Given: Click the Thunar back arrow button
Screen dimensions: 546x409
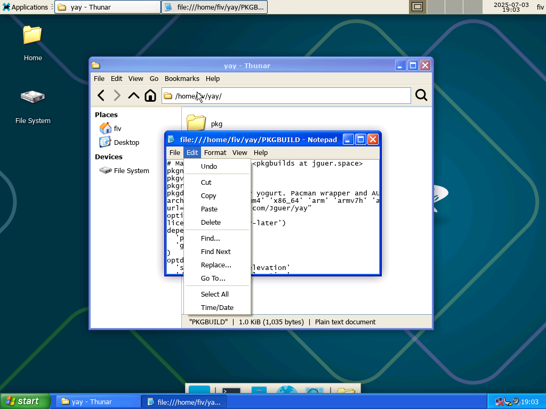Looking at the screenshot, I should 101,96.
